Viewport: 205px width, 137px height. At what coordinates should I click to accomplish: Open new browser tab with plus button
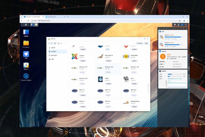click(x=68, y=17)
